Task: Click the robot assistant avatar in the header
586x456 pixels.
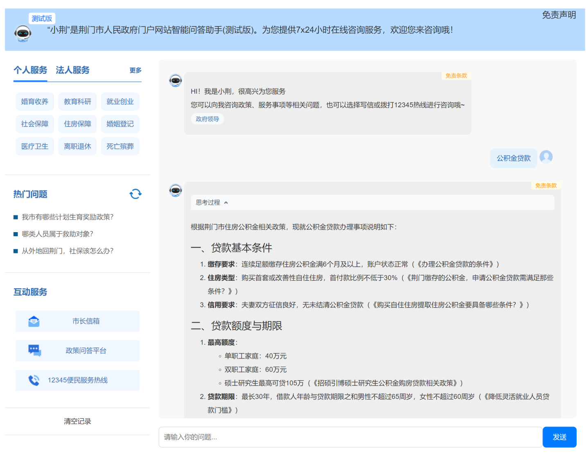Action: (x=23, y=33)
